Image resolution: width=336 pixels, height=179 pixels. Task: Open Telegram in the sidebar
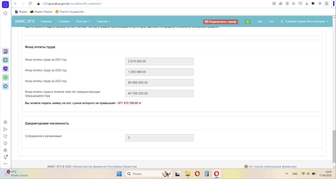point(6,86)
